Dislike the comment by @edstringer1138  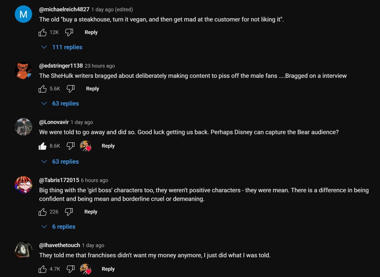point(71,89)
